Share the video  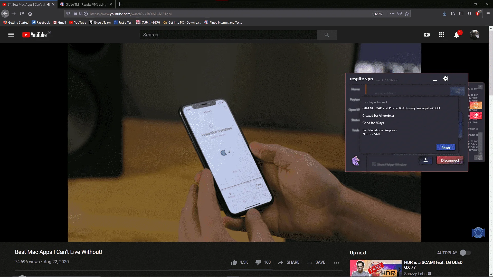(x=289, y=262)
